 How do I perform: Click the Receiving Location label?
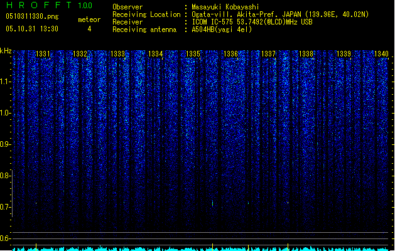146,14
